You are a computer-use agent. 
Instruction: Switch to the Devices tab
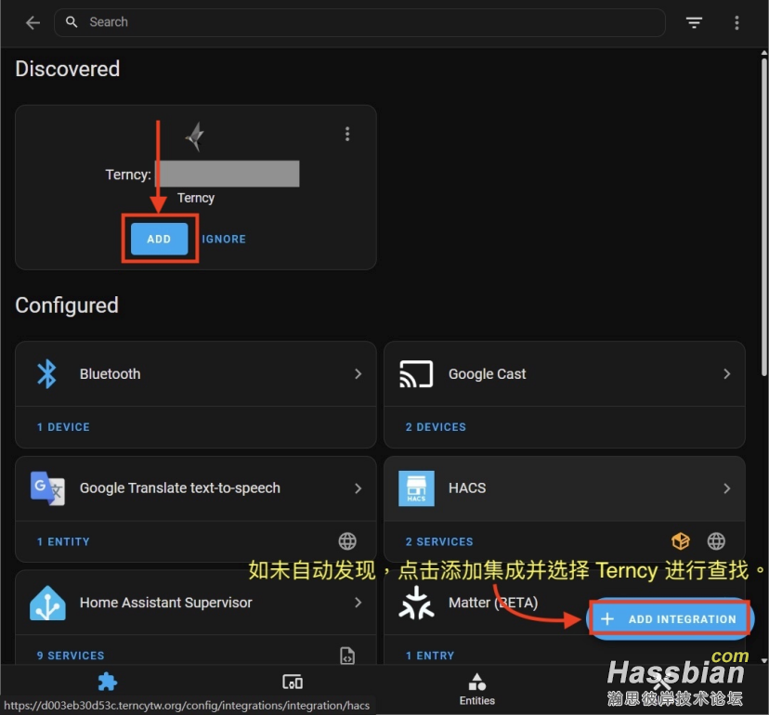pos(293,682)
